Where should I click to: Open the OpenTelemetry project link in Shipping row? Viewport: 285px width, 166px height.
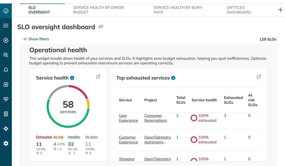(158, 159)
